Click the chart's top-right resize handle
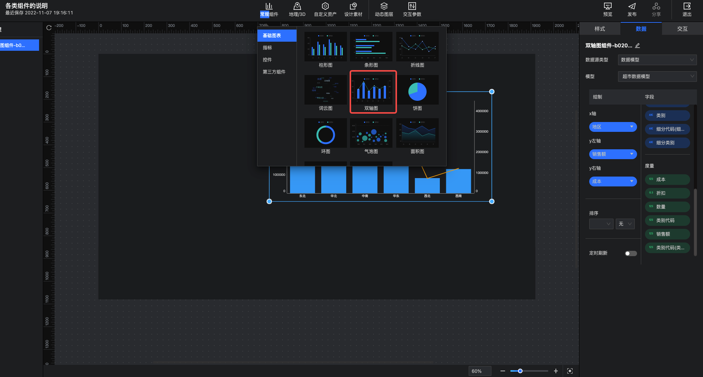The height and width of the screenshot is (377, 703). (x=492, y=92)
